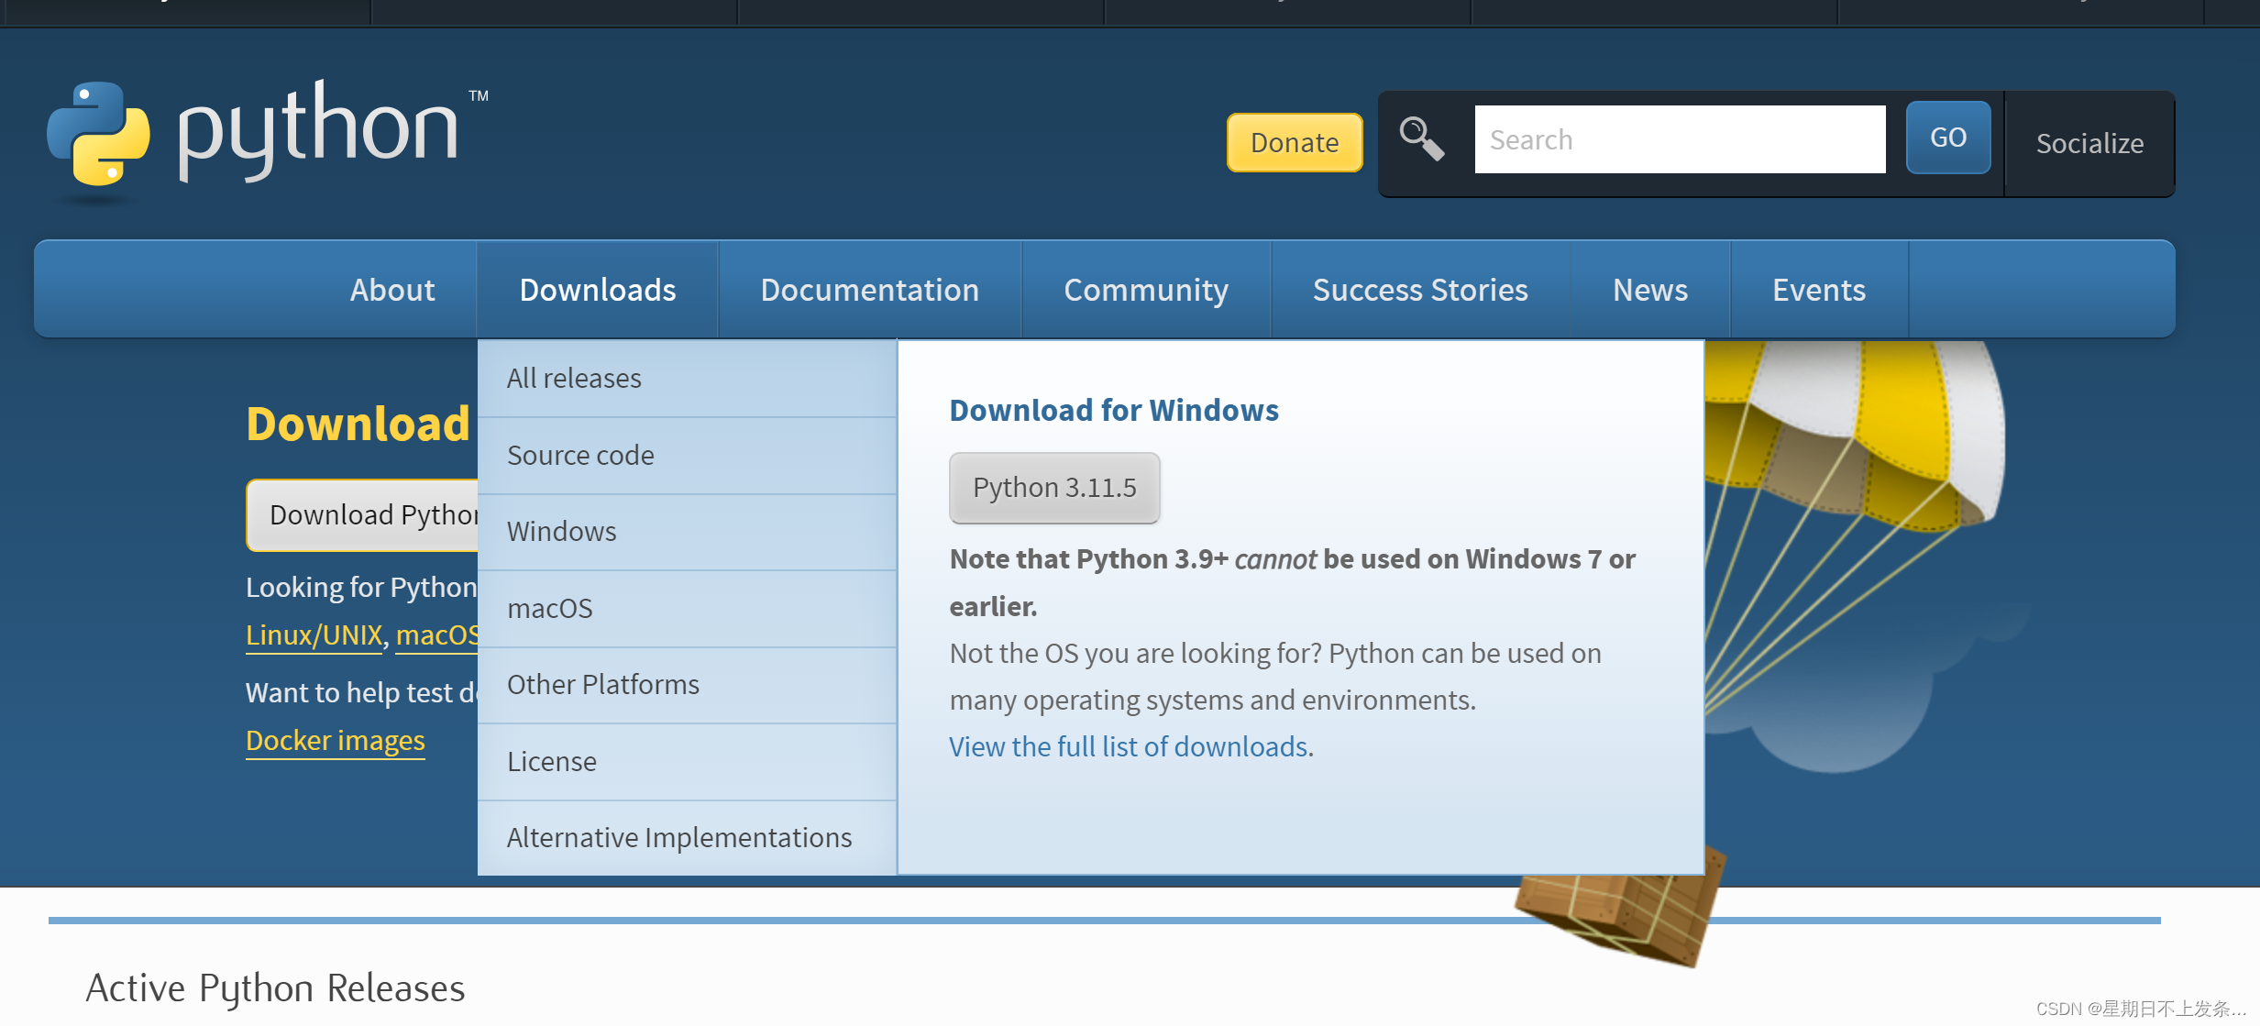
Task: Open the Community menu
Action: pyautogui.click(x=1146, y=290)
